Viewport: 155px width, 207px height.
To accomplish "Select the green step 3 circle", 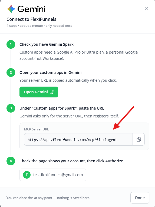I will (11, 108).
